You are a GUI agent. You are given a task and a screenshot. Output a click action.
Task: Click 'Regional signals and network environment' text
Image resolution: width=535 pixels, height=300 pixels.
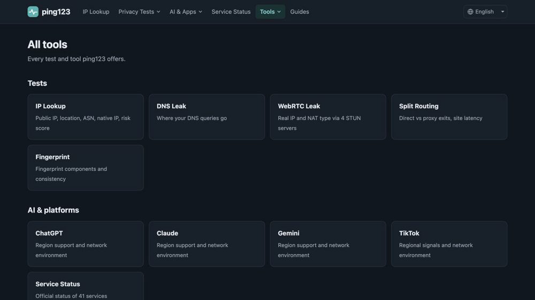[435, 250]
